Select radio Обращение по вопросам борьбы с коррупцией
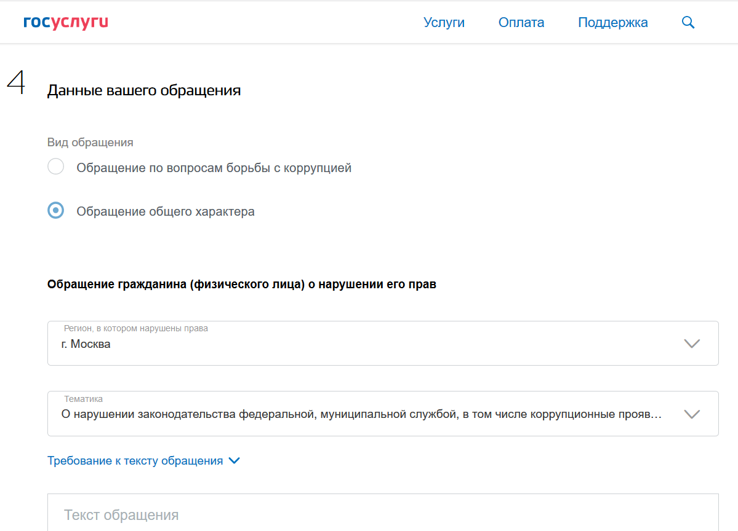This screenshot has width=738, height=531. (56, 167)
